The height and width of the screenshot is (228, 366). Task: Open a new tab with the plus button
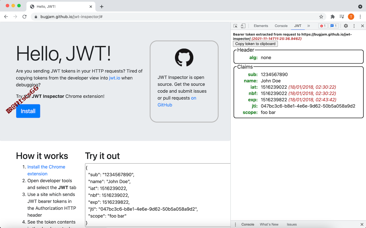coord(102,7)
